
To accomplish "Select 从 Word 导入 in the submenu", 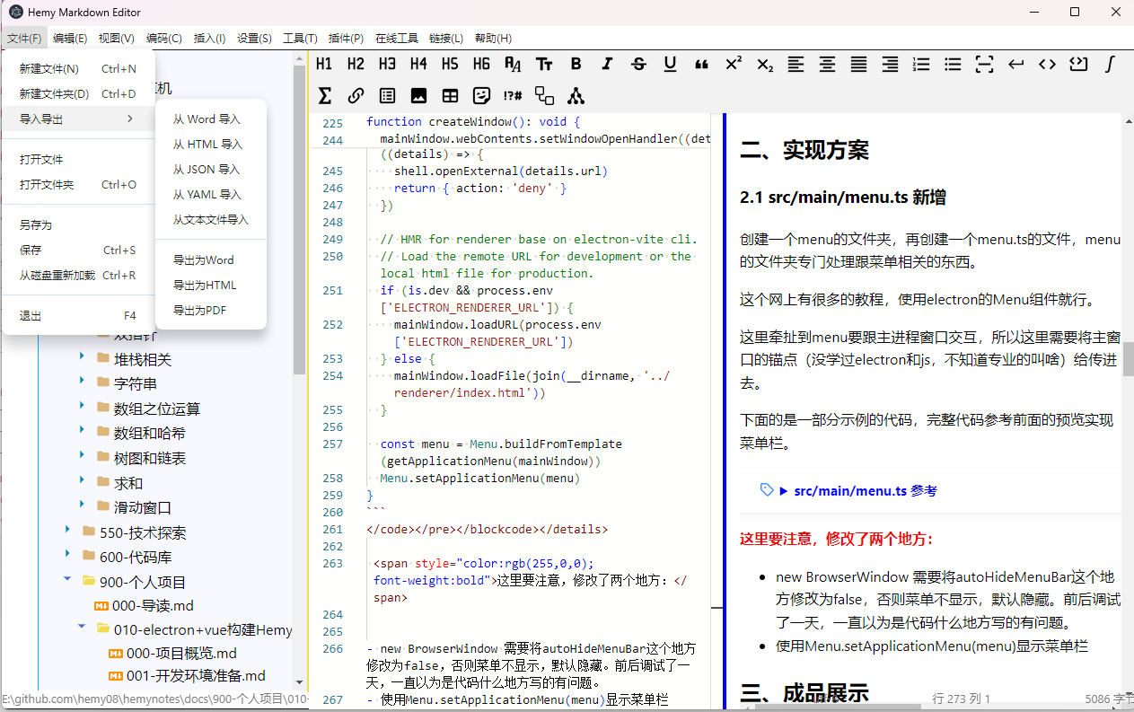I will 207,119.
